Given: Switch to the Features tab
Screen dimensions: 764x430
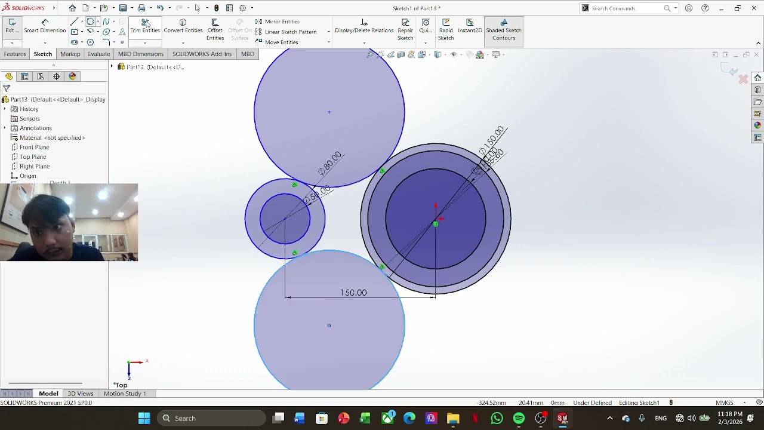Looking at the screenshot, I should tap(15, 54).
